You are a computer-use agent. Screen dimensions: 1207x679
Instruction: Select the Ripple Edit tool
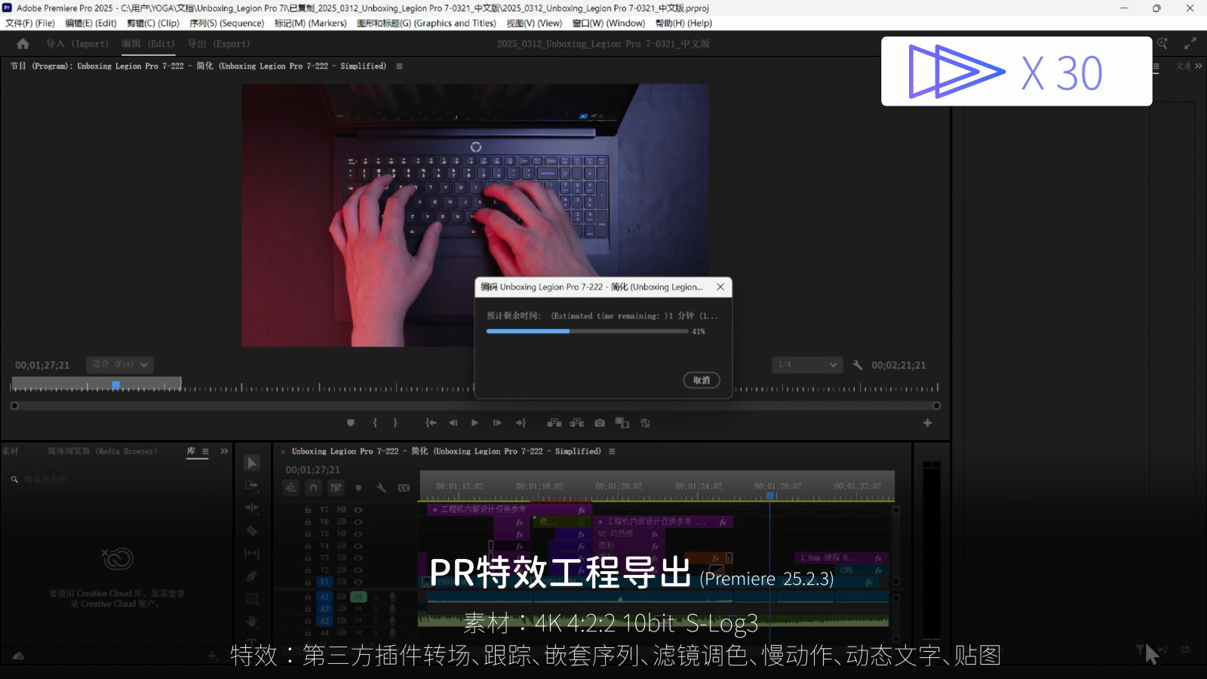coord(253,508)
